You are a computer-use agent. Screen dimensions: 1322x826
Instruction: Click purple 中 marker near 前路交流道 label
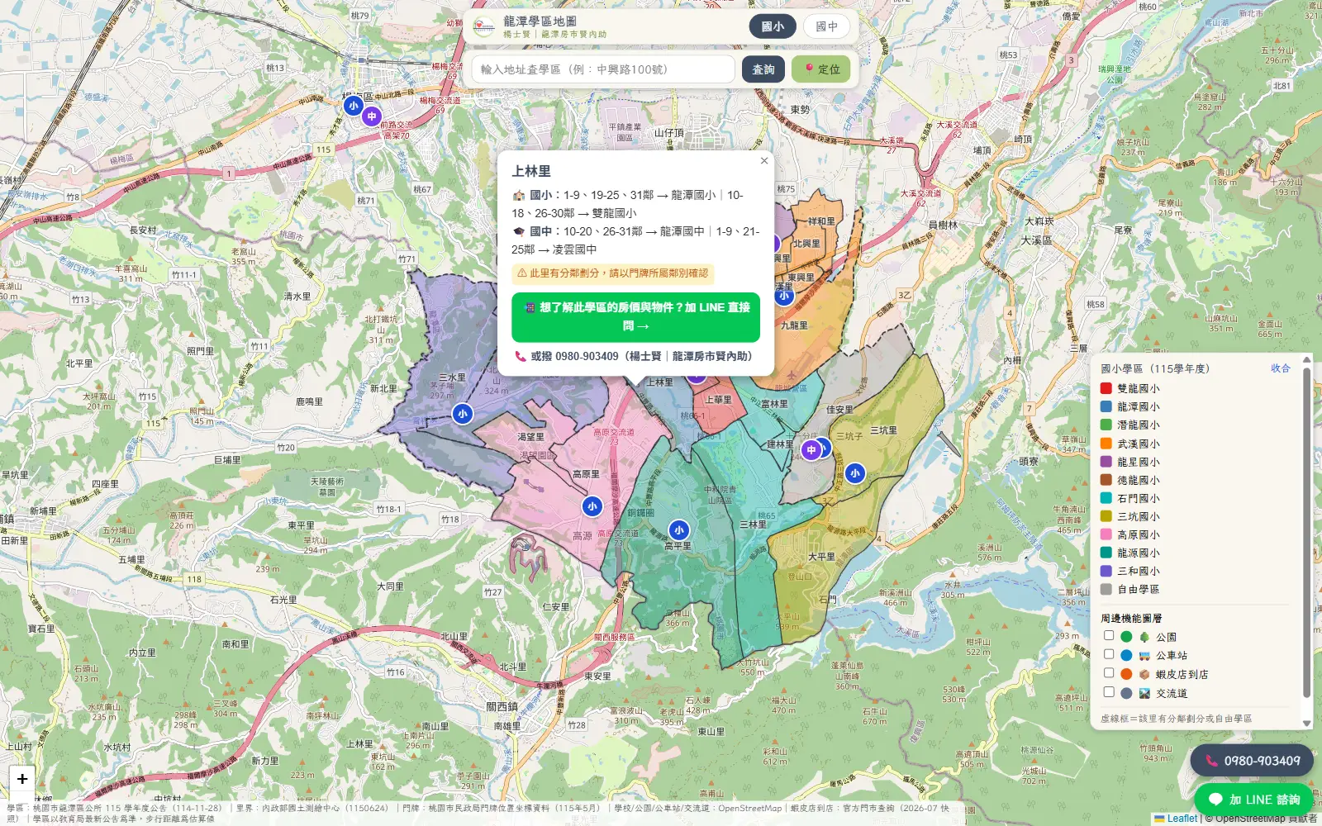372,116
